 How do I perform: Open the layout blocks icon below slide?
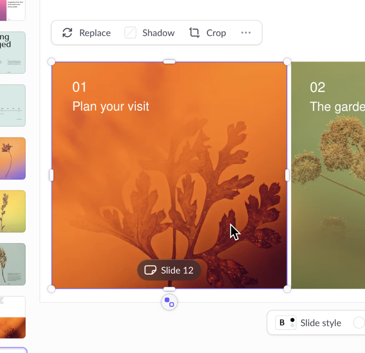tap(169, 302)
